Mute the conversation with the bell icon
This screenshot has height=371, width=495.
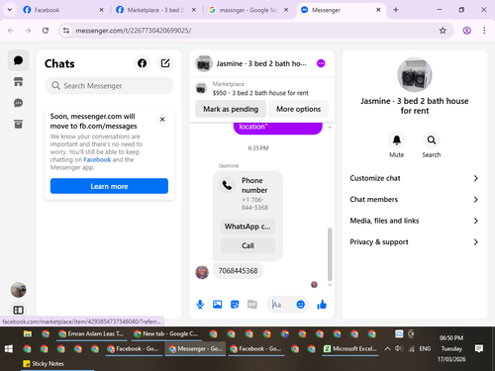(x=397, y=140)
